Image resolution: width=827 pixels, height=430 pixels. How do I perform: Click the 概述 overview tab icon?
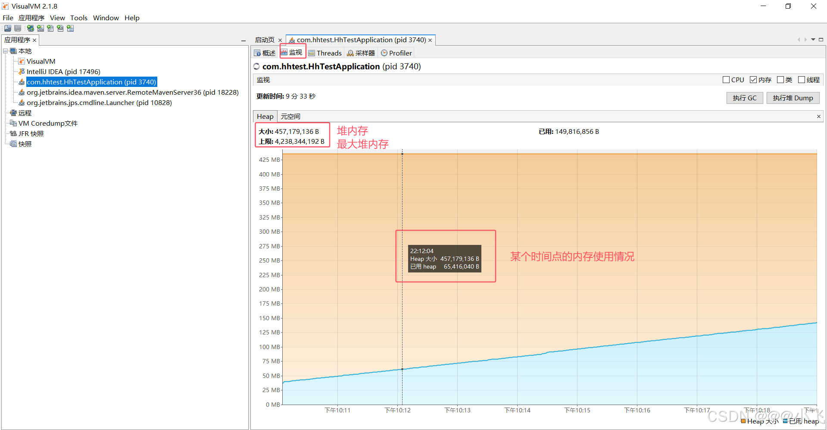pyautogui.click(x=257, y=53)
